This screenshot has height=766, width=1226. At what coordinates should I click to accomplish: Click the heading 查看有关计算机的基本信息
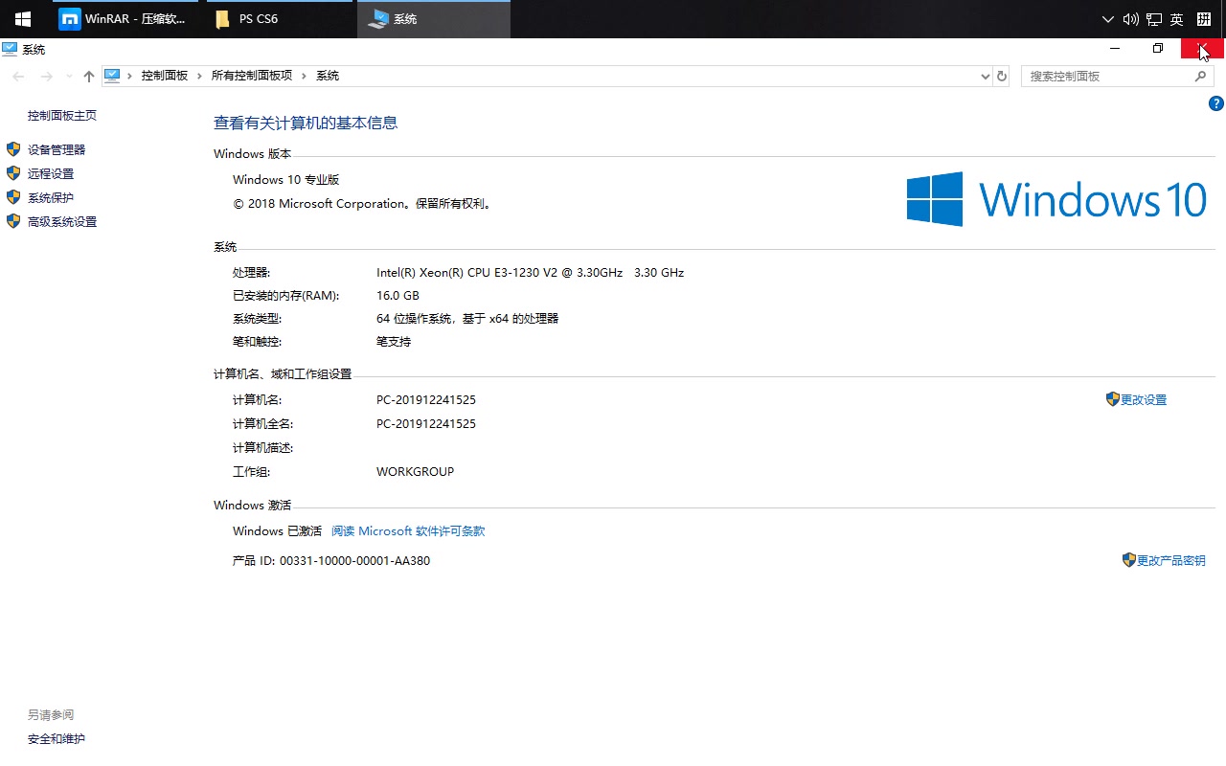306,123
